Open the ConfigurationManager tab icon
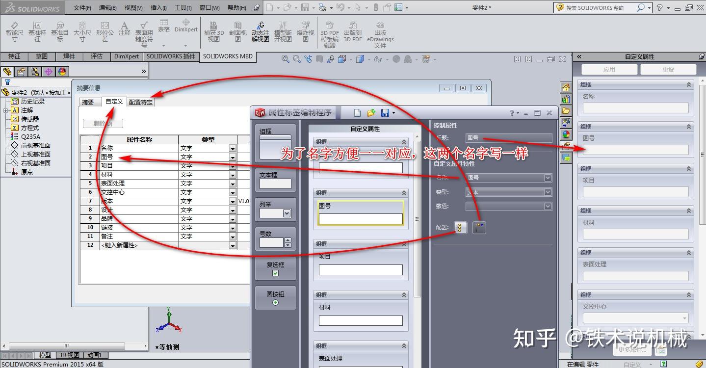 35,72
